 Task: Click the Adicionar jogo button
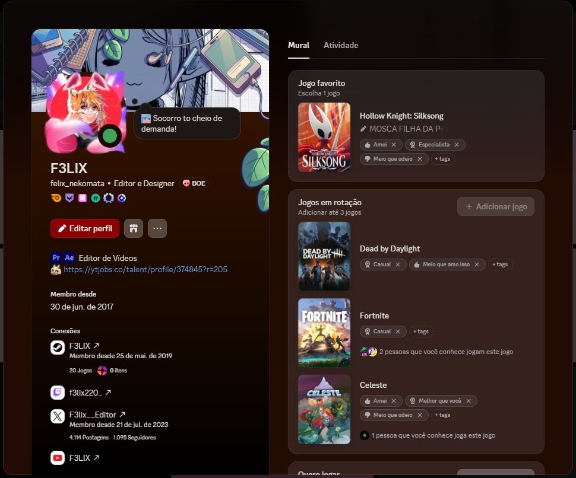pyautogui.click(x=496, y=206)
